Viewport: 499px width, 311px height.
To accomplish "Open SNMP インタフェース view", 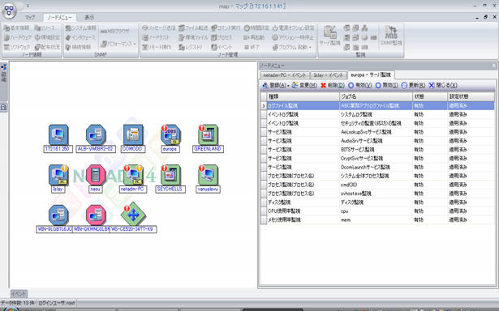I will click(80, 37).
